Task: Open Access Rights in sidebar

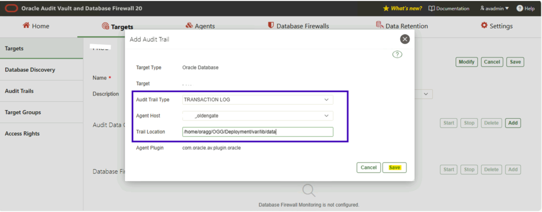Action: (x=41, y=133)
